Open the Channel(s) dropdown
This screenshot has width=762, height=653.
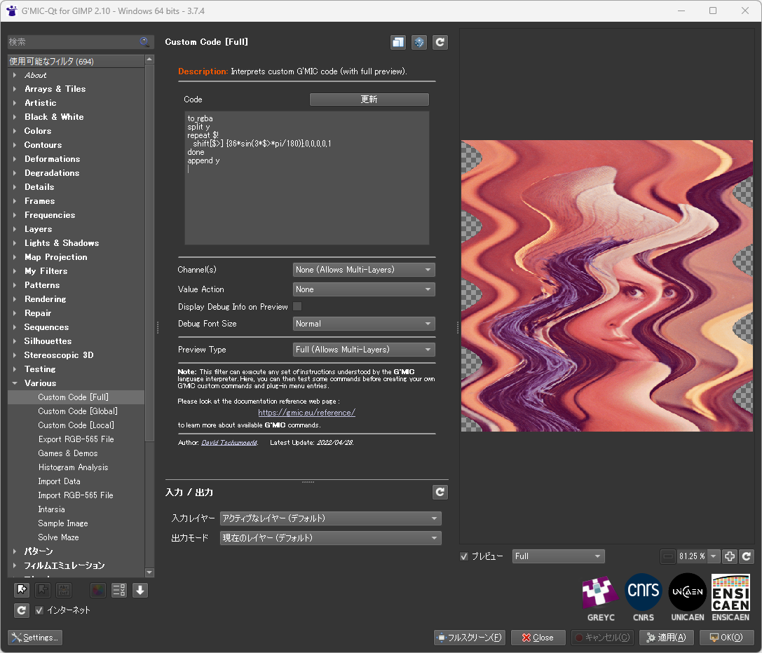(364, 270)
